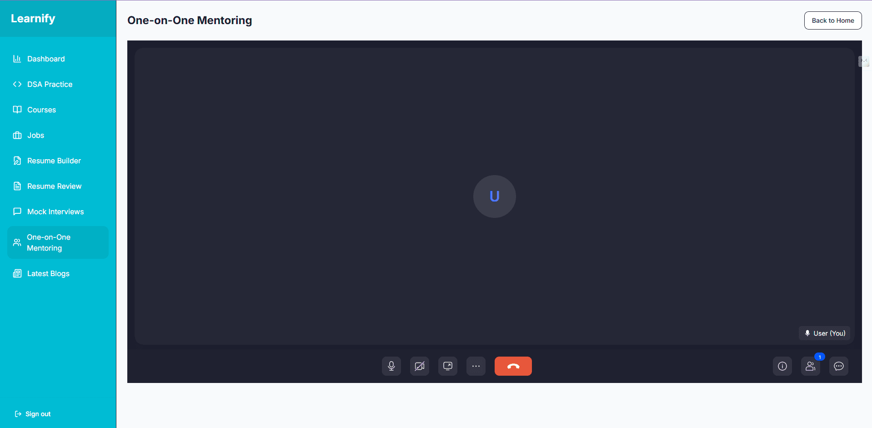Open more options ellipsis menu
The image size is (872, 428).
pos(476,366)
